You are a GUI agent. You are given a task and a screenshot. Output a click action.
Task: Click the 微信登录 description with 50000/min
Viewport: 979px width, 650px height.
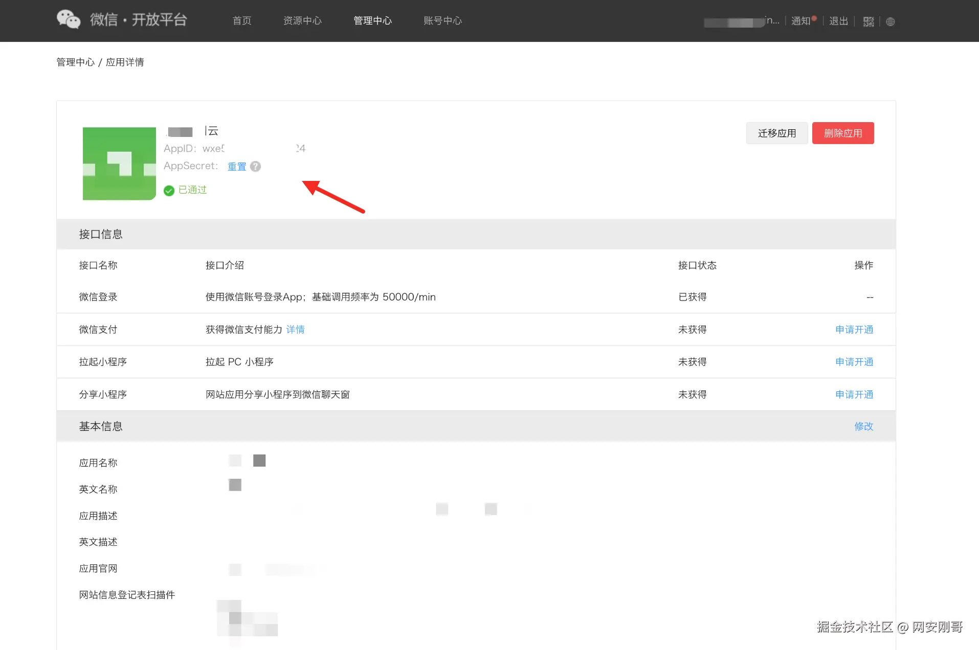(321, 297)
